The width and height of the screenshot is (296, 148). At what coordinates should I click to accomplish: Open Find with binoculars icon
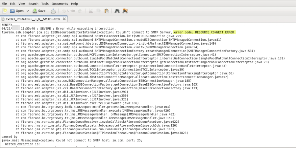[117, 11]
